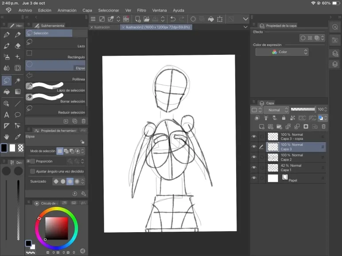Open the Normal blending mode dropdown
Image resolution: width=342 pixels, height=256 pixels.
click(276, 110)
